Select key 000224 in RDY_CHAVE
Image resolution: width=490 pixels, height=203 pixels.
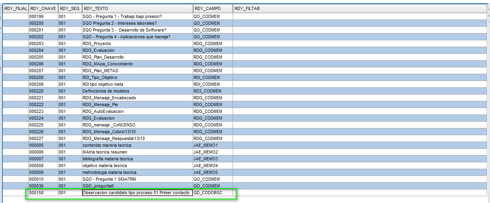(x=43, y=118)
